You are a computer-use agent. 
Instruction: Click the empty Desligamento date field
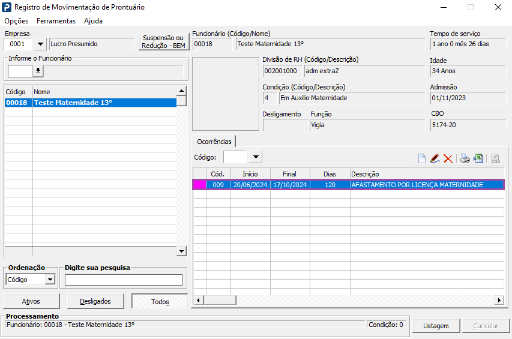[285, 125]
